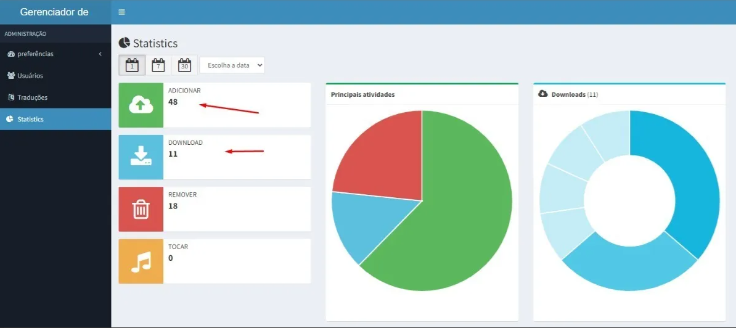
Task: Expand the preferências submenu chevron
Action: [x=100, y=54]
